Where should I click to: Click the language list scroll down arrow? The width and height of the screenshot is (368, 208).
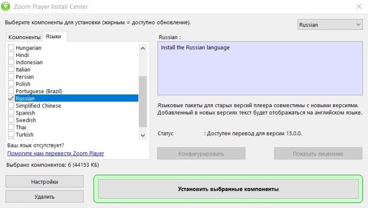coord(143,135)
